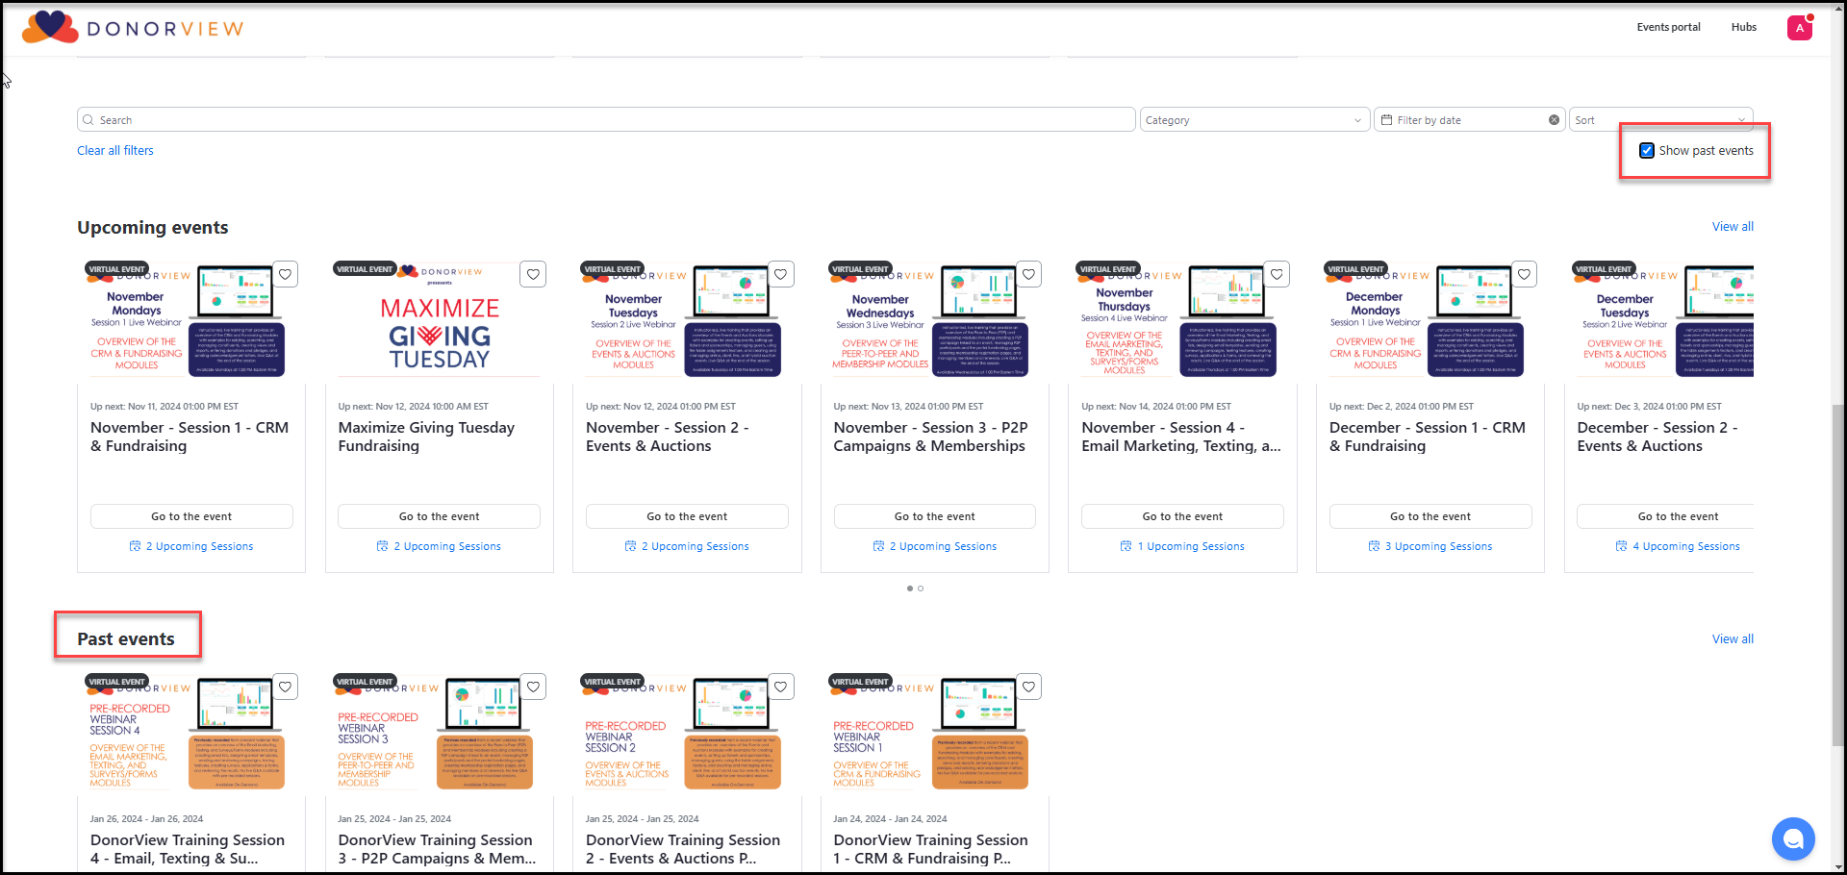Open title DonorView Training Session 4 - Email
Image resolution: width=1847 pixels, height=875 pixels.
[188, 849]
